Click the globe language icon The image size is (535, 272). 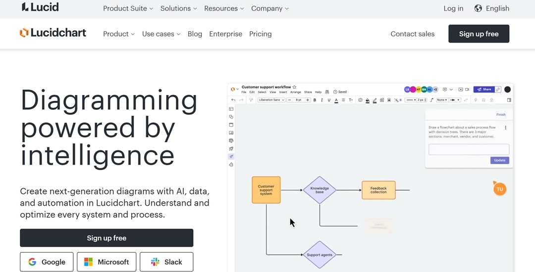[478, 8]
